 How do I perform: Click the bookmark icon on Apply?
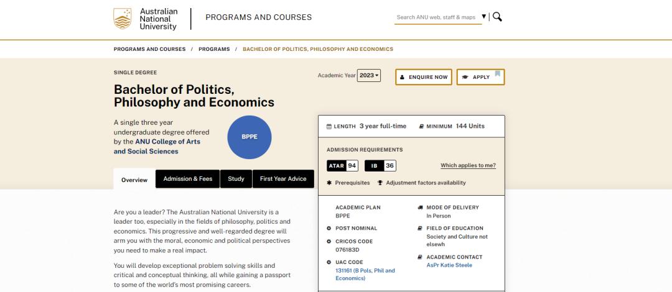[497, 75]
